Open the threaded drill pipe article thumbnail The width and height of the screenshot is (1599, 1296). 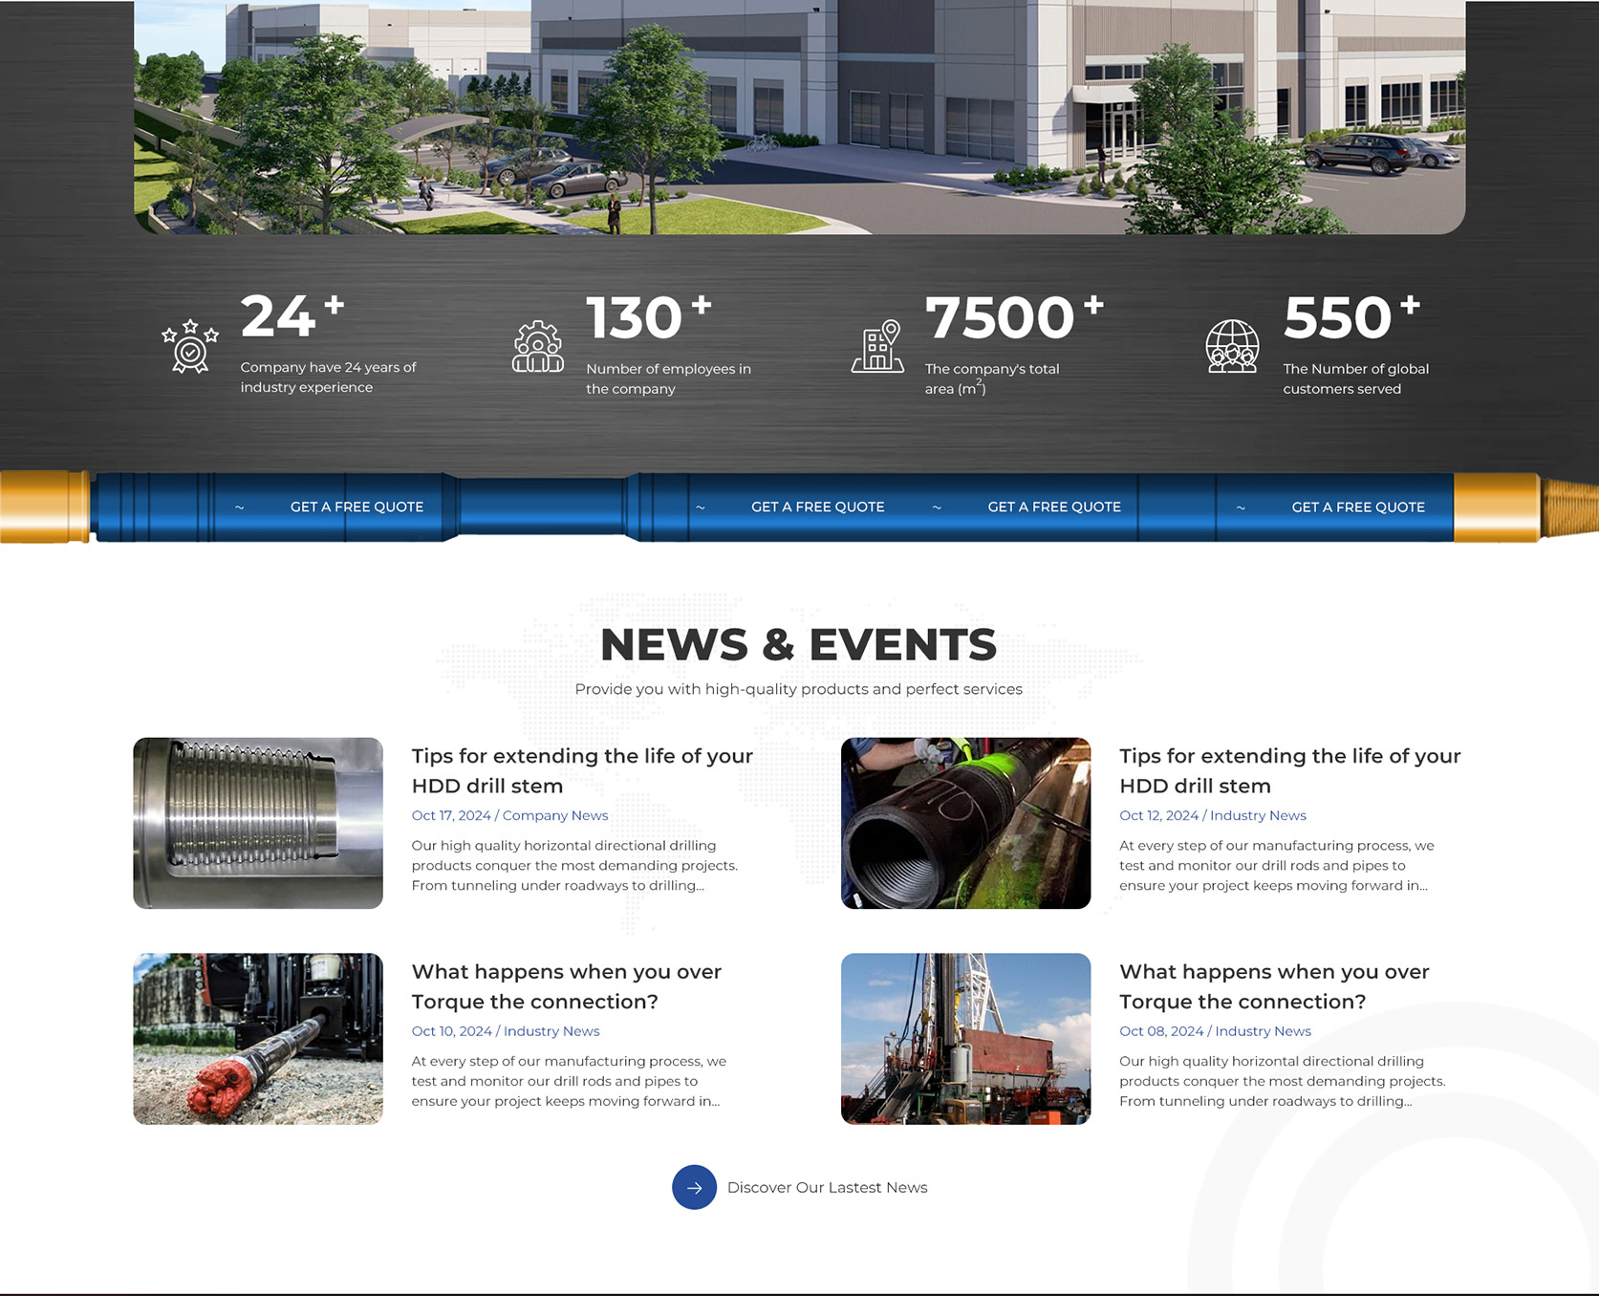pyautogui.click(x=258, y=823)
